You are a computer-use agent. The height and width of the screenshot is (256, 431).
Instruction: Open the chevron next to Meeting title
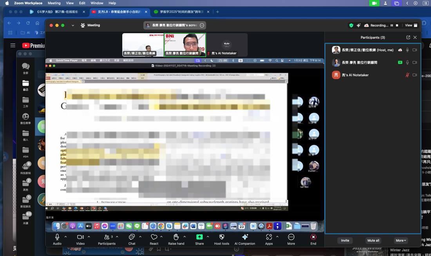pyautogui.click(x=72, y=25)
